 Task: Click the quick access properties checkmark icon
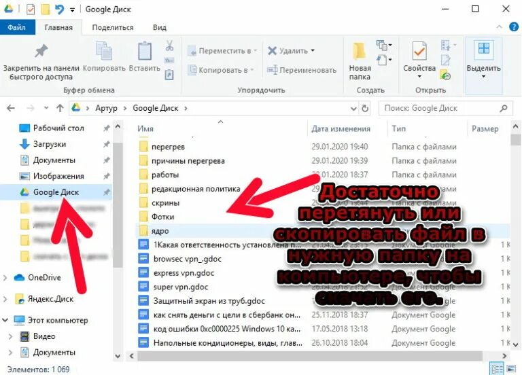coord(31,10)
